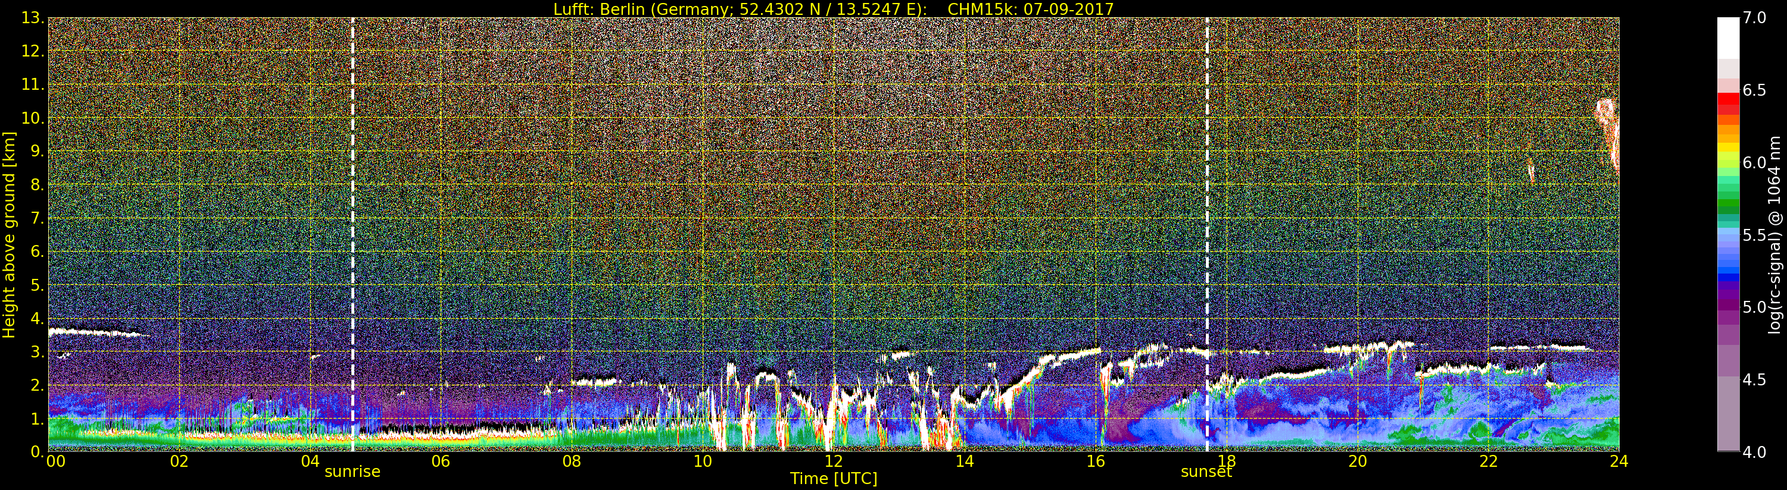Screen dimensions: 1787x490
Task: Click time-axis tick label "04"
Action: [310, 461]
